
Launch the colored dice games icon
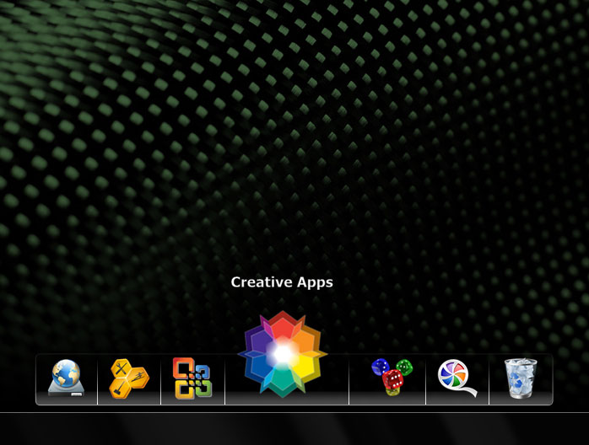coord(392,377)
